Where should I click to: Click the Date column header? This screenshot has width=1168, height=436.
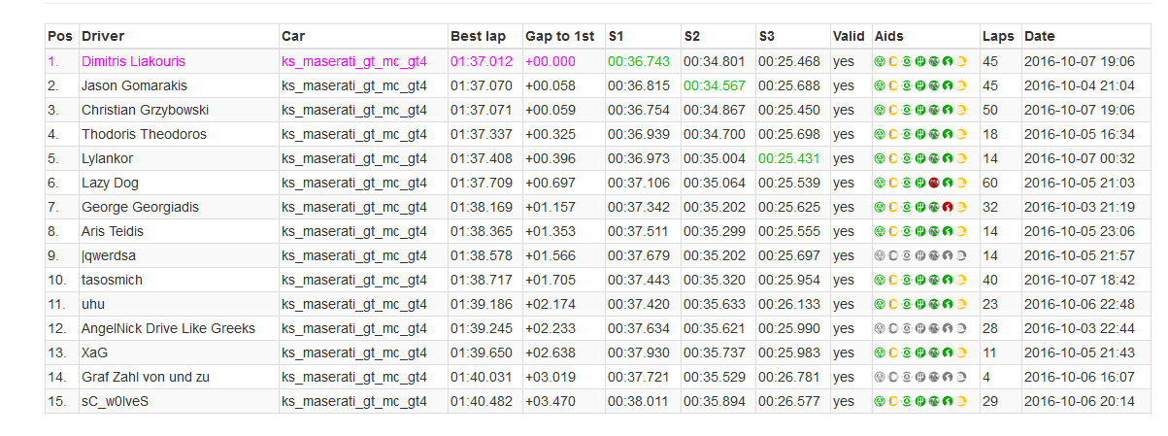1039,37
